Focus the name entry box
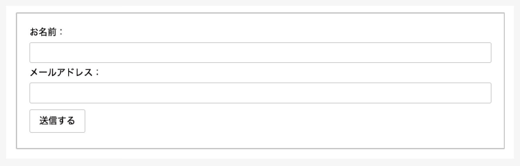This screenshot has height=166, width=520. pyautogui.click(x=260, y=52)
